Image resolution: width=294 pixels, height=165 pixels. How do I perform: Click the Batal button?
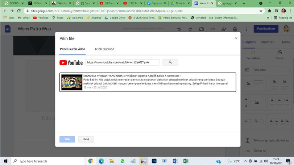tap(86, 139)
